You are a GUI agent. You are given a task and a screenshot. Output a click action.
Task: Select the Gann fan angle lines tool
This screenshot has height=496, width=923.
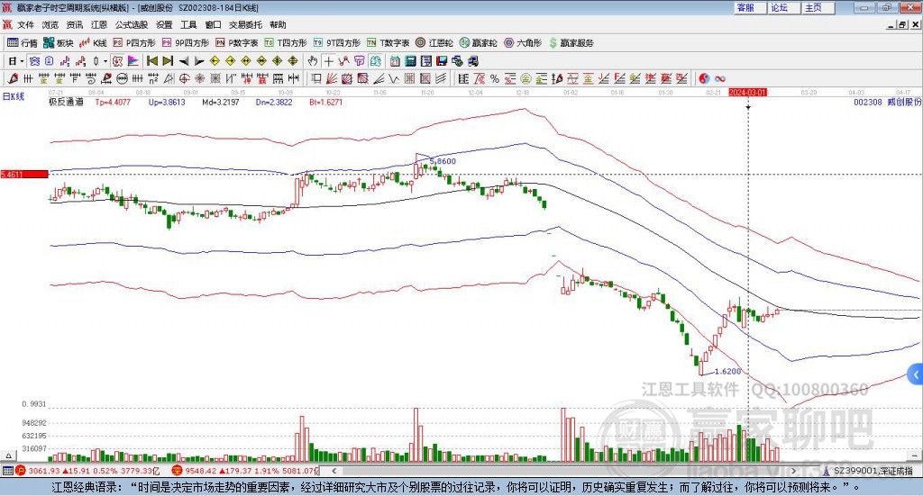(x=333, y=78)
